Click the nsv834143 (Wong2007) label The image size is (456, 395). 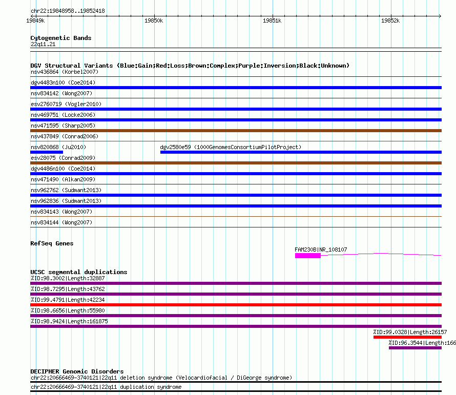[61, 212]
